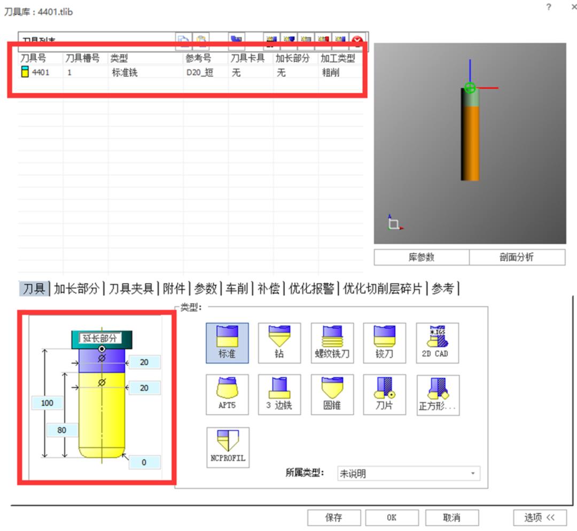
Task: Select the 钻 drill tool type
Action: (x=279, y=343)
